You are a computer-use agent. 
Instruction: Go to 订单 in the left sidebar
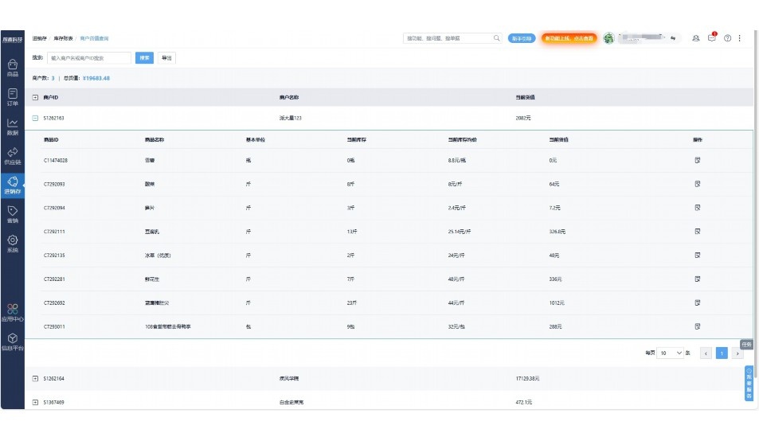(12, 96)
